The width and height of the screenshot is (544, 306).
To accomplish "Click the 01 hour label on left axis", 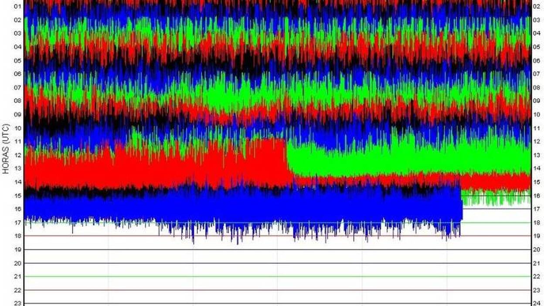I will pos(18,7).
